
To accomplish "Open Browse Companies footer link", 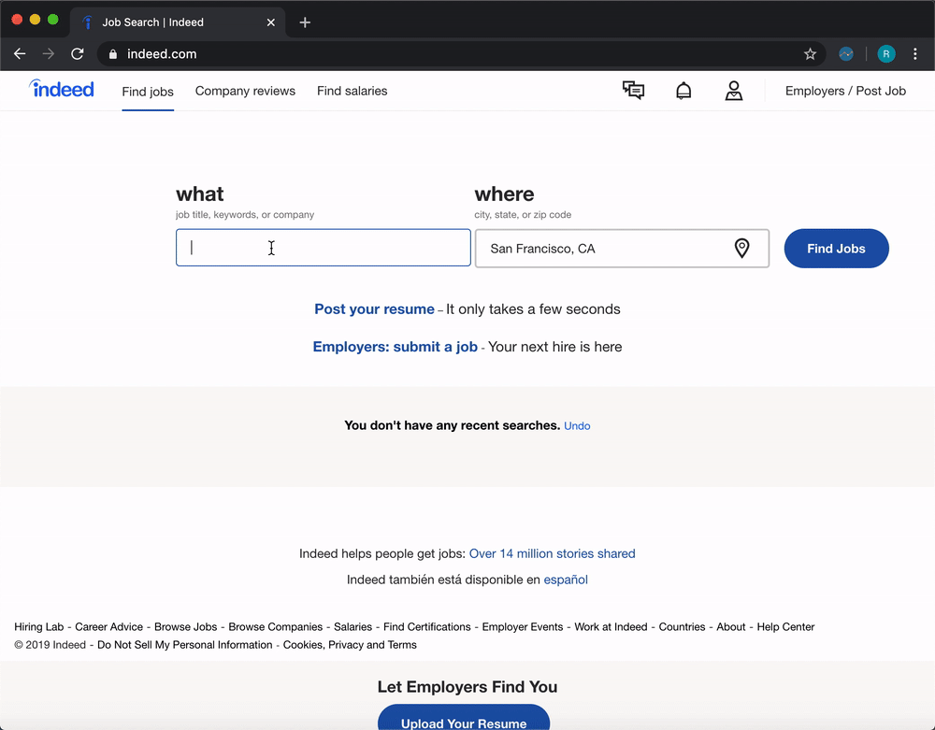I will click(x=276, y=627).
